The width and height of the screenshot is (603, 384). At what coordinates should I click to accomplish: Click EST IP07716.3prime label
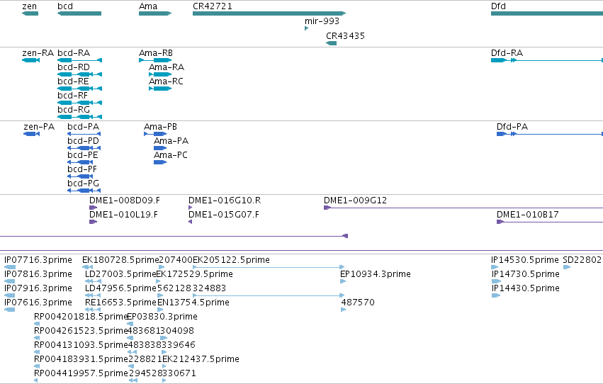coord(38,260)
